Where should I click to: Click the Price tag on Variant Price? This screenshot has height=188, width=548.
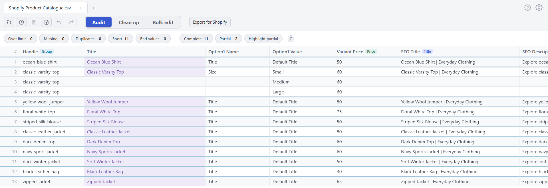point(371,52)
